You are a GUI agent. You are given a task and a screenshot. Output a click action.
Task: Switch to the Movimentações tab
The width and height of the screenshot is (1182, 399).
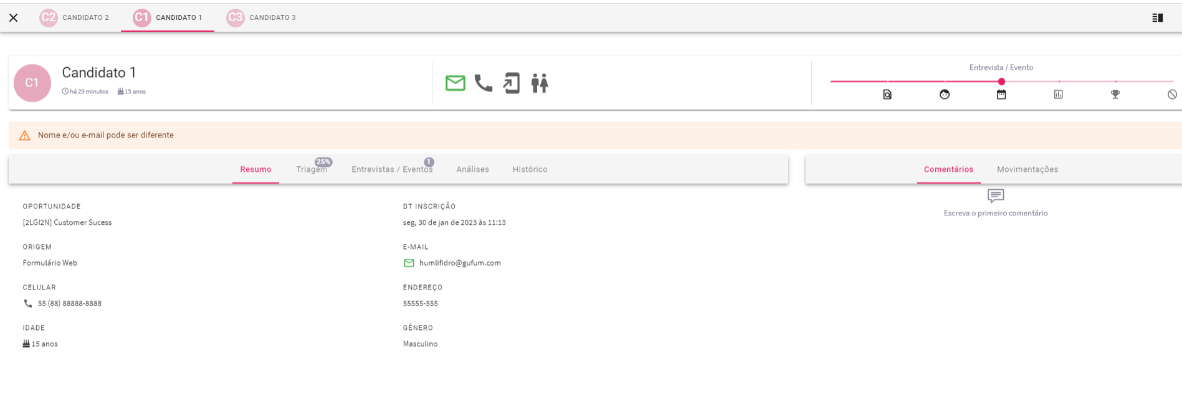[x=1027, y=169]
